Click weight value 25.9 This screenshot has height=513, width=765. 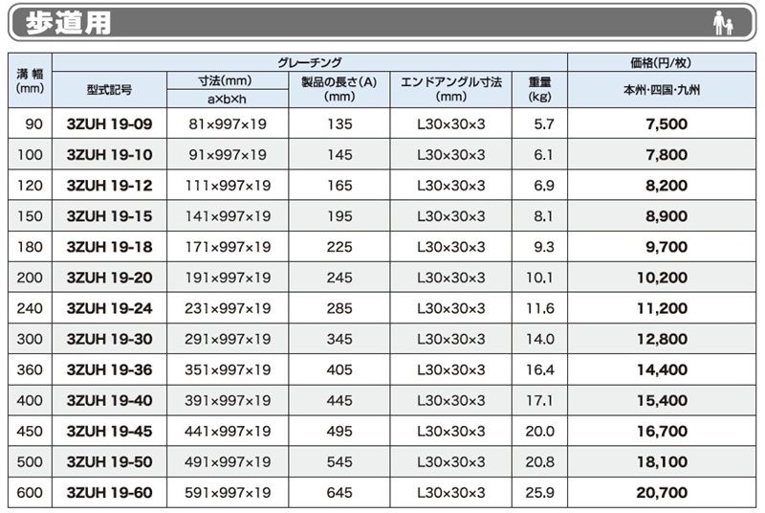(539, 493)
